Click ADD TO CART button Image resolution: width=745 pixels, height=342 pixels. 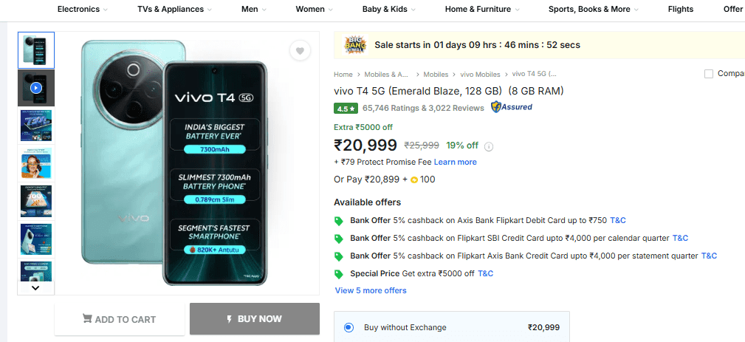[119, 319]
